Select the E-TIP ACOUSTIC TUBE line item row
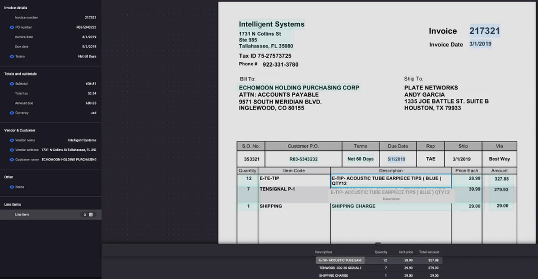This screenshot has width=538, height=279. click(379, 260)
